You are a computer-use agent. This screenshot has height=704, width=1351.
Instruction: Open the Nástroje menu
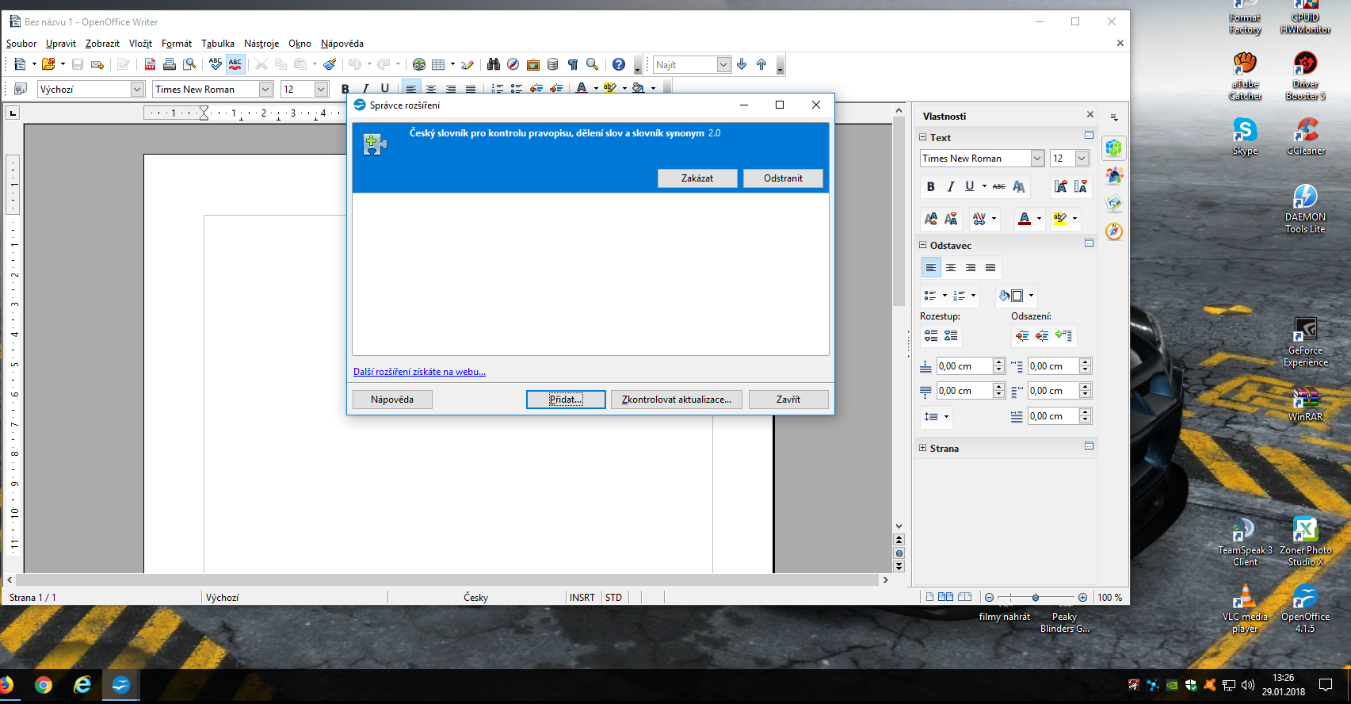[261, 44]
